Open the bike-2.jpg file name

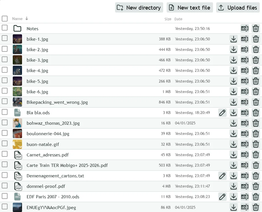point(37,50)
